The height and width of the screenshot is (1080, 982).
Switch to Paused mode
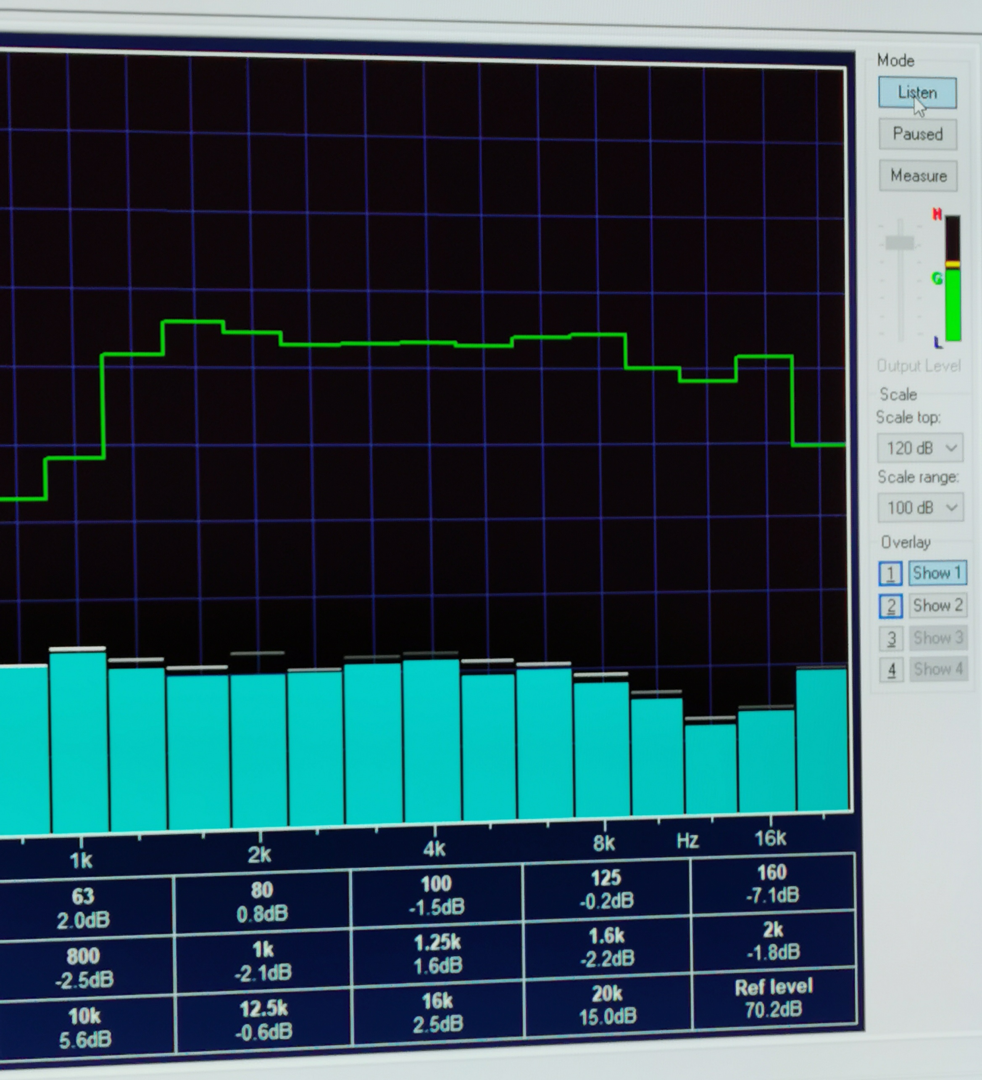click(x=917, y=134)
